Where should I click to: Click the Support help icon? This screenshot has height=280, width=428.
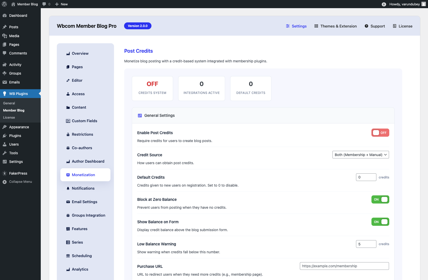point(366,26)
